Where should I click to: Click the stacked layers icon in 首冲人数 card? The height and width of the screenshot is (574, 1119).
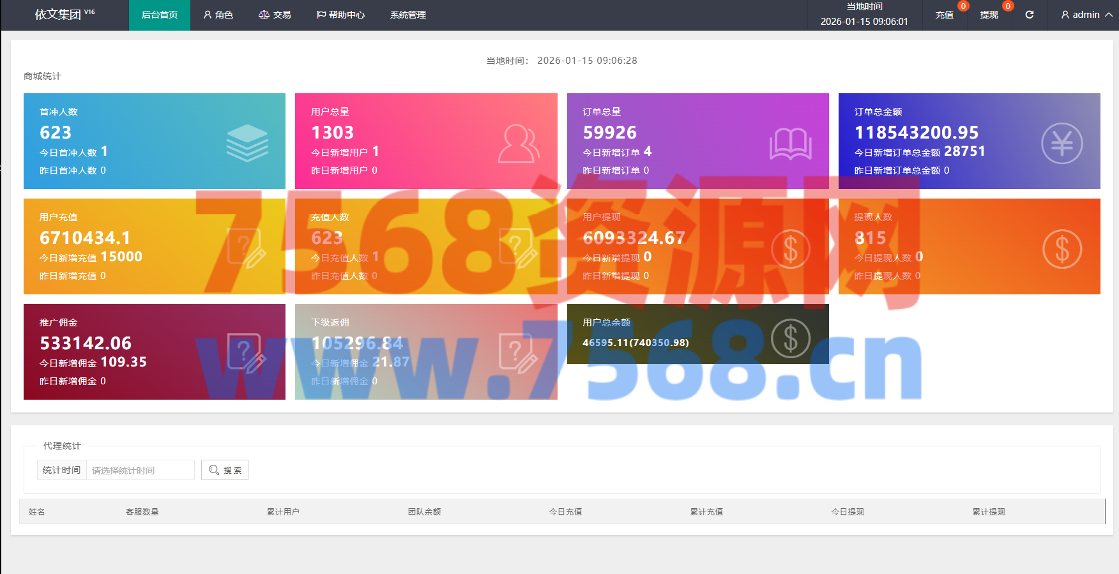point(247,143)
